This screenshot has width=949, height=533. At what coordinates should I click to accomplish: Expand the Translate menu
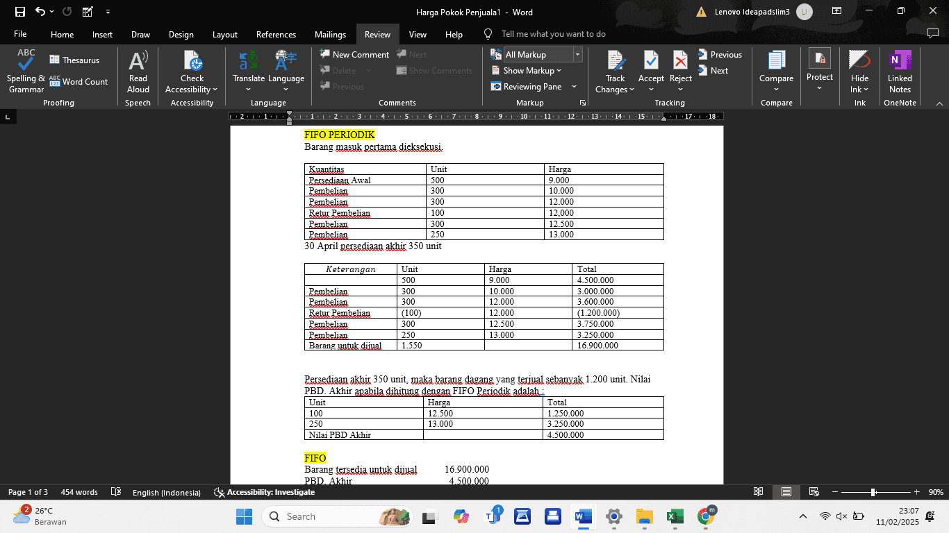pyautogui.click(x=249, y=71)
